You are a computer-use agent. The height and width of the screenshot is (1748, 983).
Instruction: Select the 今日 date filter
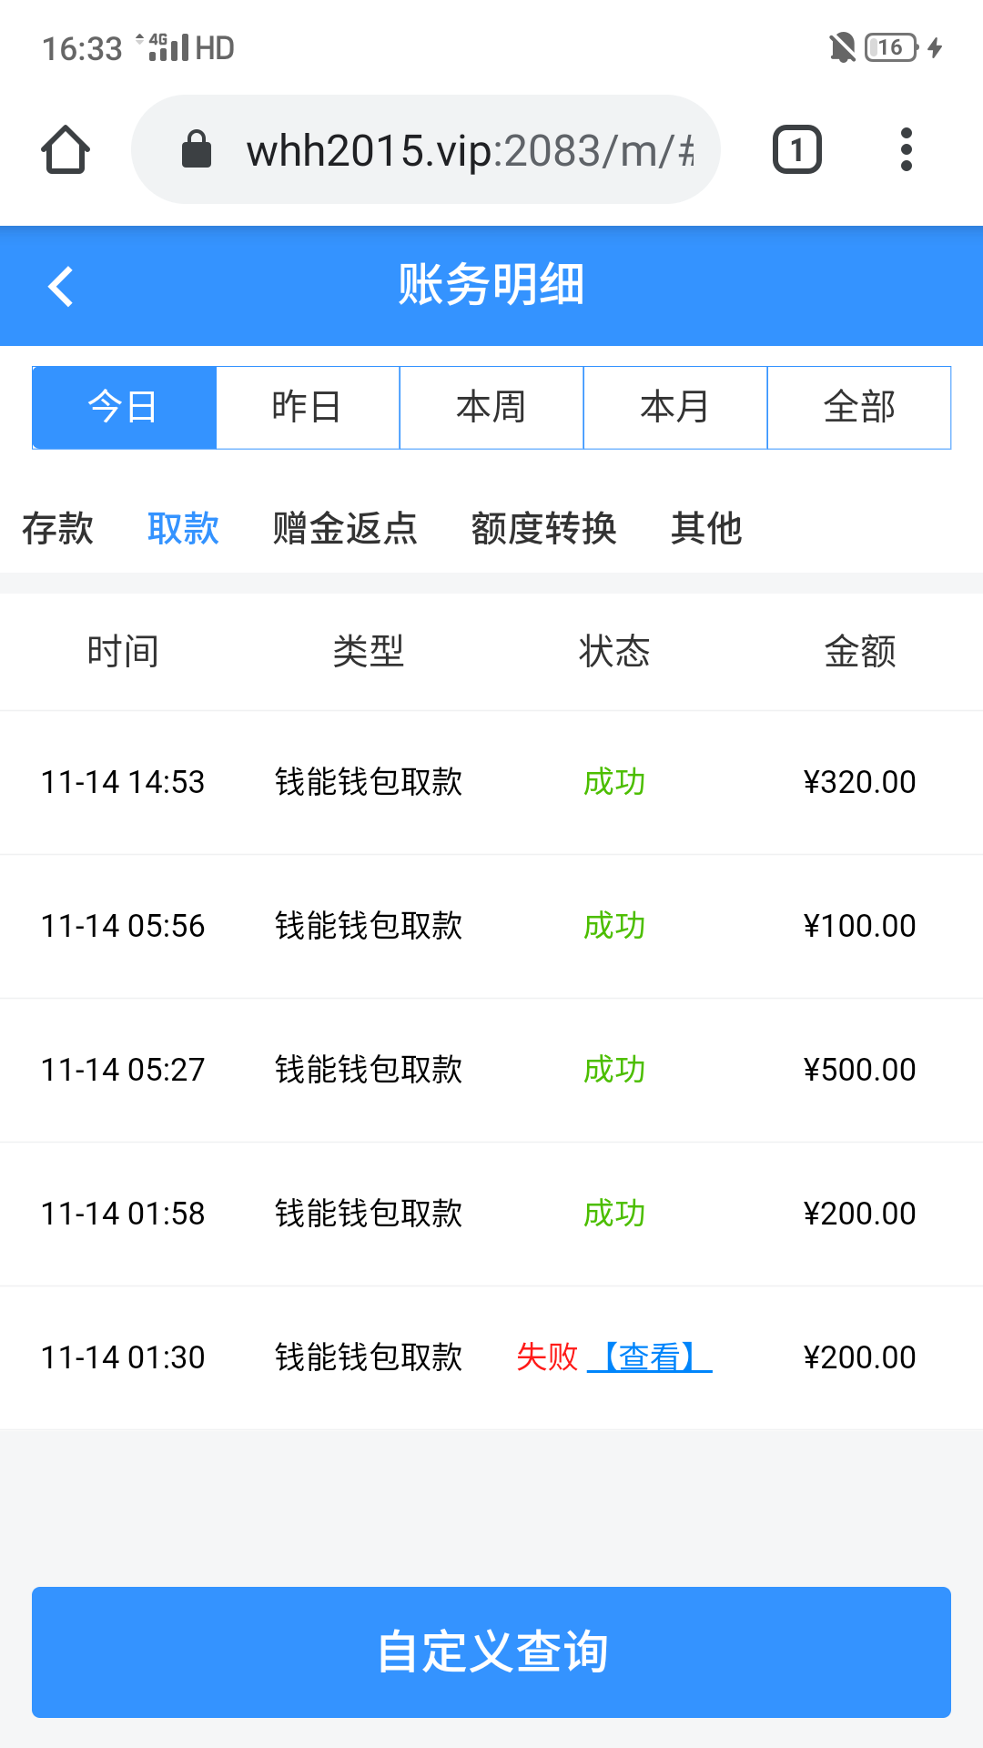124,407
